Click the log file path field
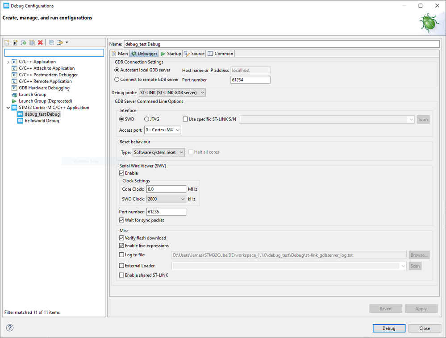Viewport: 446px width, 338px height. (x=289, y=255)
